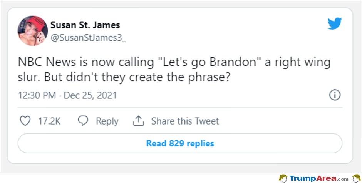
Task: Click the Dec 25, 2021 date
Action: click(x=90, y=95)
